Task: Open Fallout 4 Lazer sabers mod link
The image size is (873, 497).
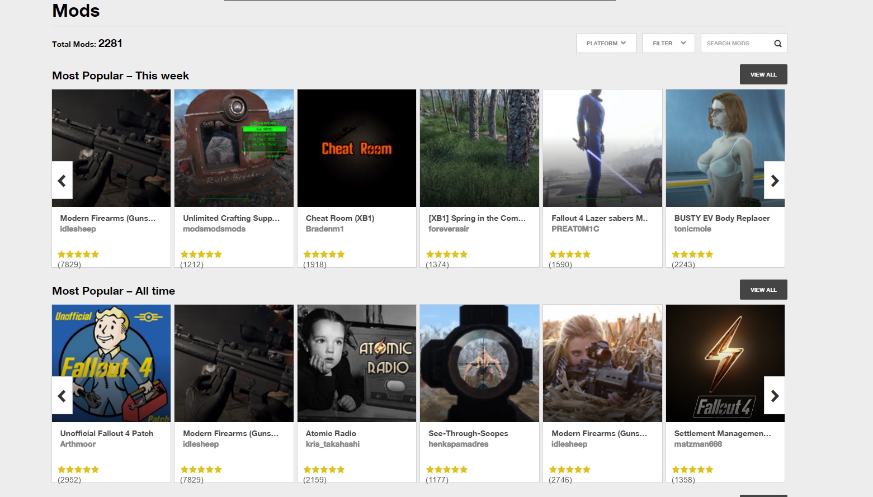Action: click(599, 218)
